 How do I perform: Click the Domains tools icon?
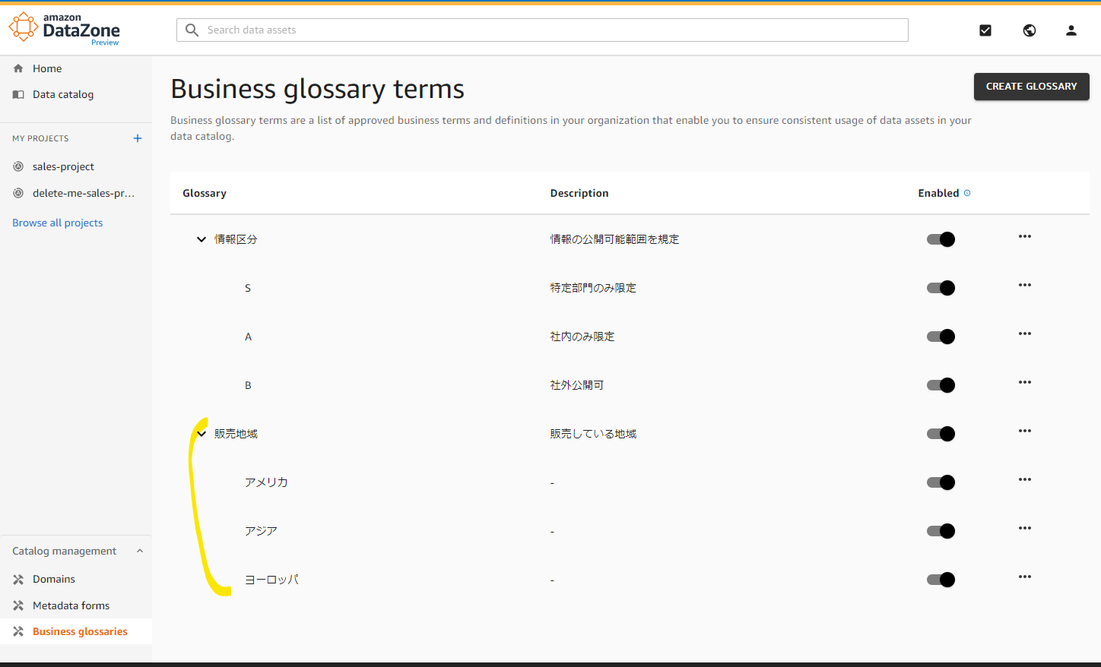click(18, 579)
